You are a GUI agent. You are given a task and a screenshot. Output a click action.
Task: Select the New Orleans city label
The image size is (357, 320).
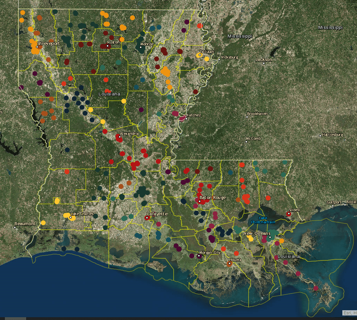pos(257,233)
